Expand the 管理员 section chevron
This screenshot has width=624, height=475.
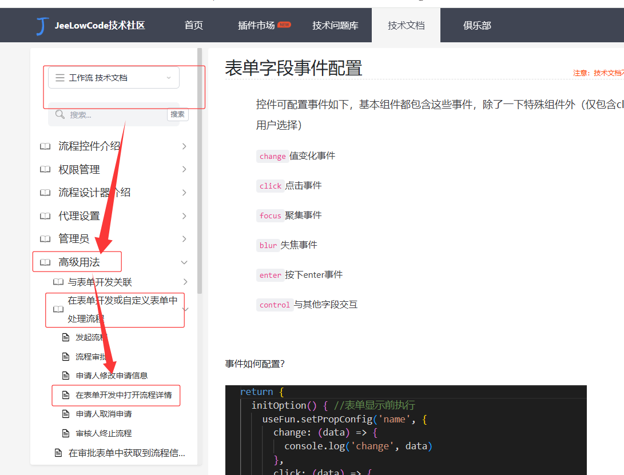[x=184, y=239]
